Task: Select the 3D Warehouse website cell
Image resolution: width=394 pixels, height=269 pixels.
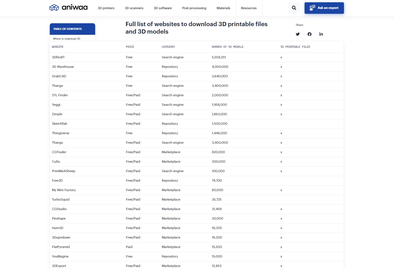Action: click(63, 67)
